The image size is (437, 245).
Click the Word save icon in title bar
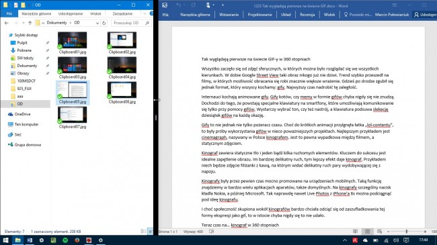tap(165, 5)
